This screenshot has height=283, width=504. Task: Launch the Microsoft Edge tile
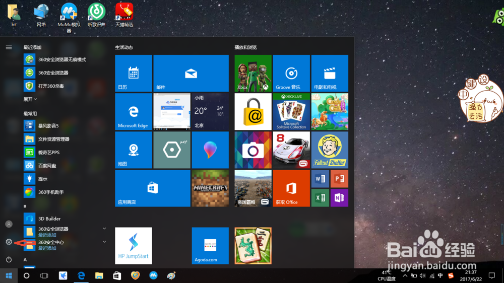(134, 112)
